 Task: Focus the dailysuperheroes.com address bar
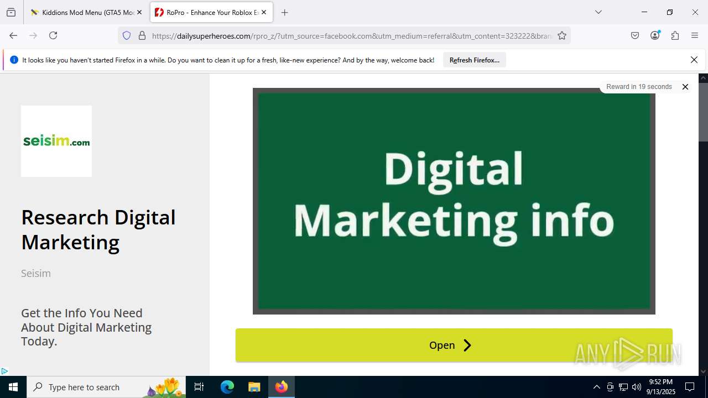[352, 36]
